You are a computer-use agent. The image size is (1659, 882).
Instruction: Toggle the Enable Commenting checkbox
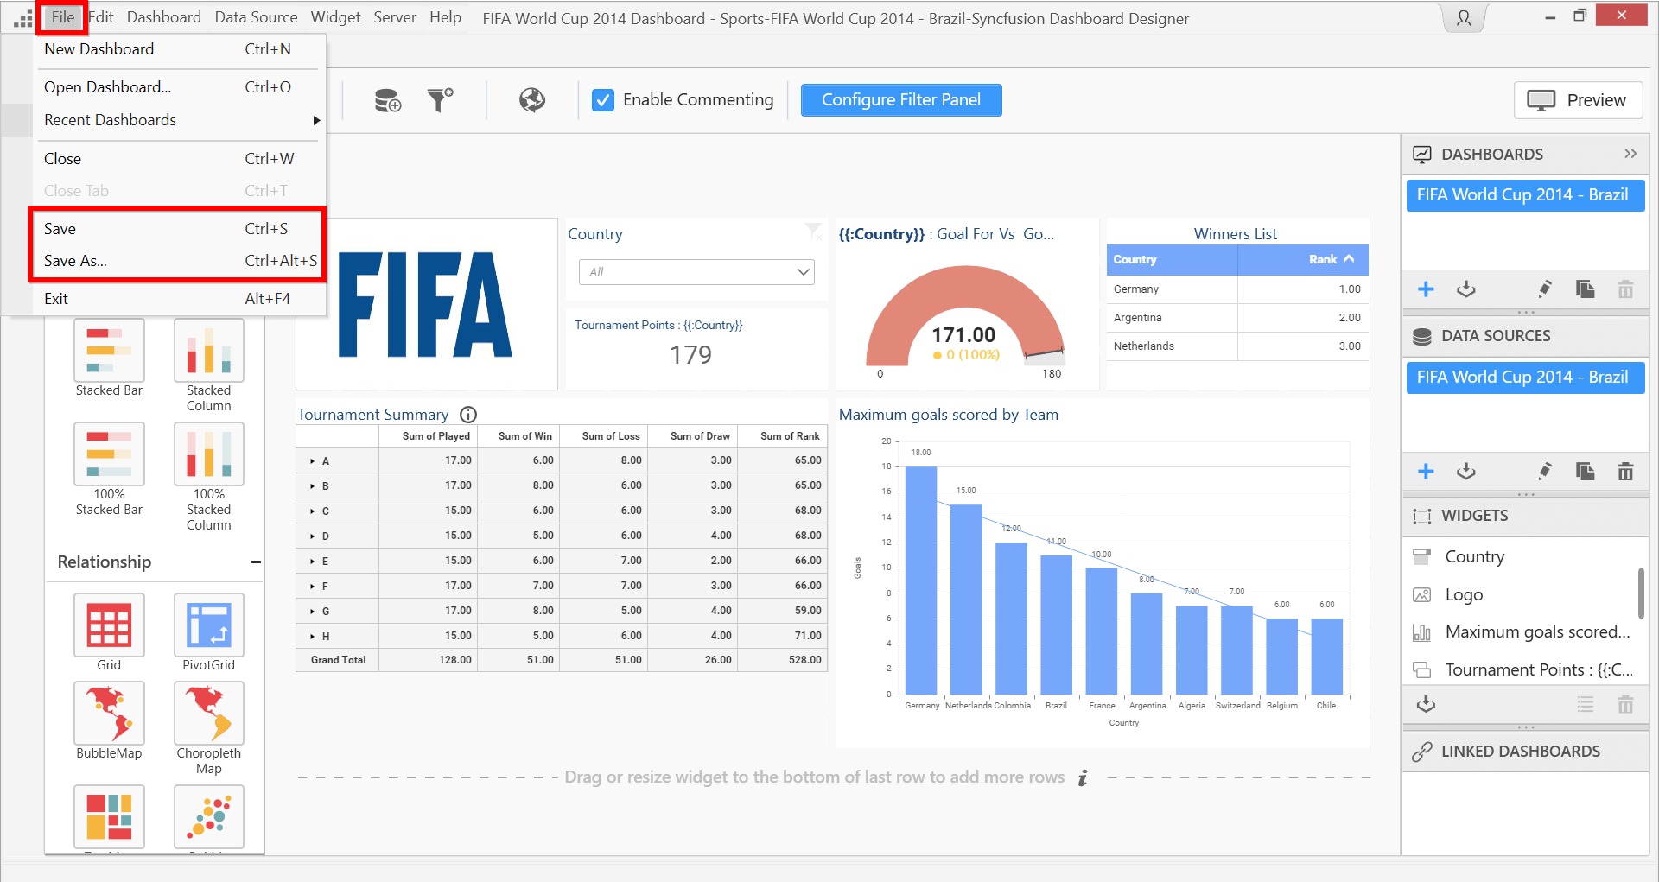point(603,100)
